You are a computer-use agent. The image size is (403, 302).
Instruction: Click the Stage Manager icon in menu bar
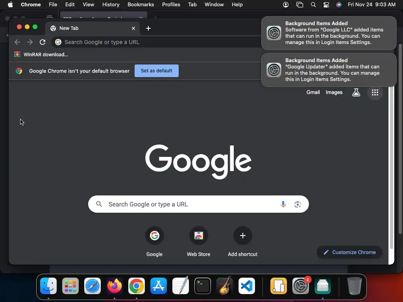pyautogui.click(x=299, y=5)
